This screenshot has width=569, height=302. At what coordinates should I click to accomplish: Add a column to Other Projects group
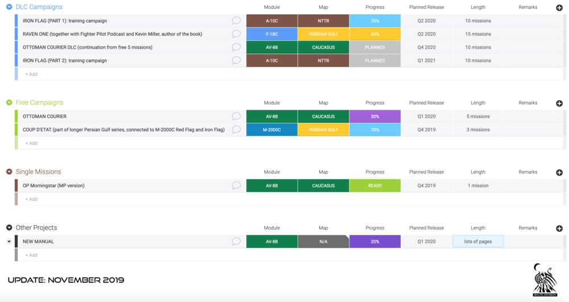559,229
